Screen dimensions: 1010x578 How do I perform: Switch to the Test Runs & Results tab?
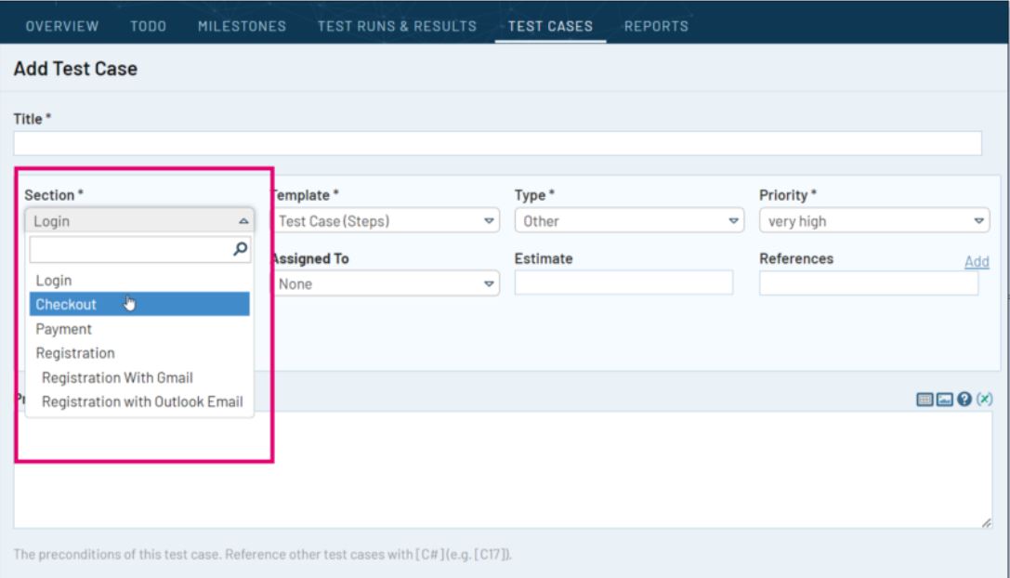(x=397, y=26)
